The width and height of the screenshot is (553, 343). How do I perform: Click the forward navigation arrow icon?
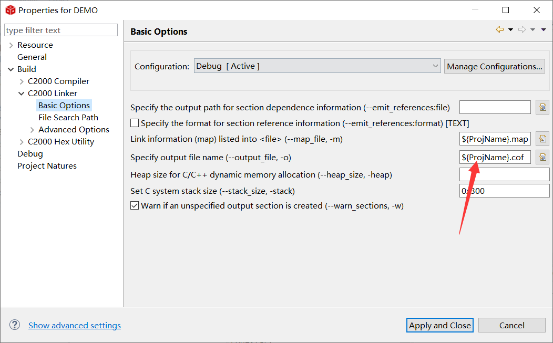pyautogui.click(x=522, y=29)
